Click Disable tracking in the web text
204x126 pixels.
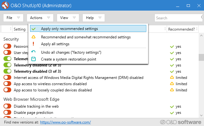(36, 106)
